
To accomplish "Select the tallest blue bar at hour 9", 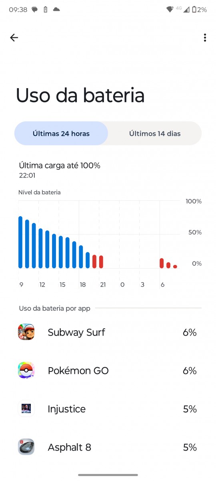I will click(x=20, y=242).
